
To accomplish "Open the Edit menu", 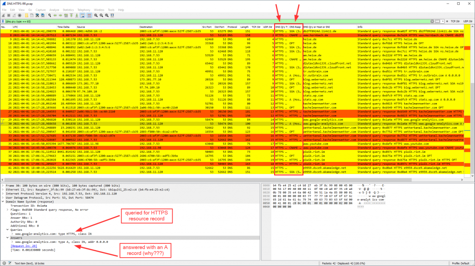I will 13,10.
